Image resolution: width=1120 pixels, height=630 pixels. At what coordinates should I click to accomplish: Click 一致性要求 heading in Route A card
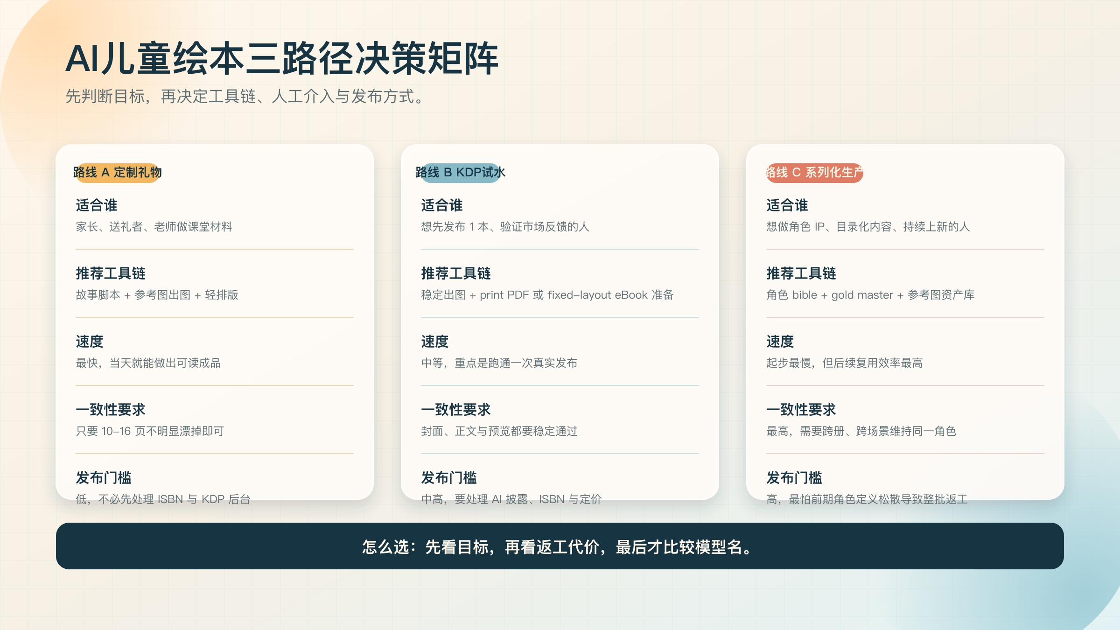pyautogui.click(x=111, y=409)
